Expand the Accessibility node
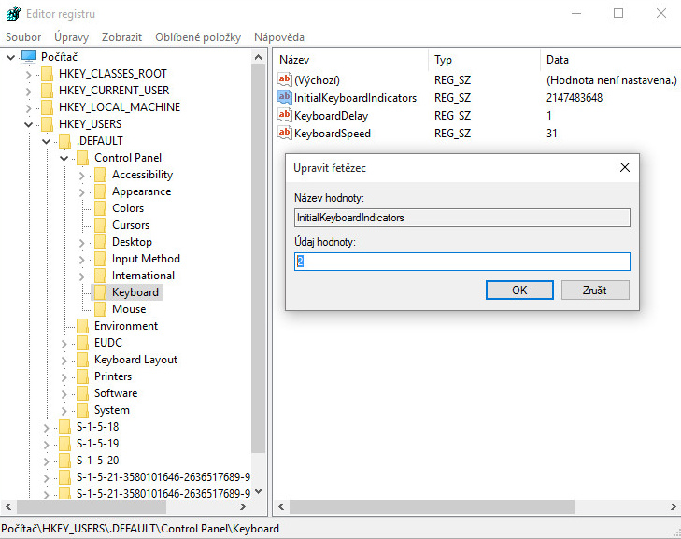The width and height of the screenshot is (681, 539). point(81,176)
